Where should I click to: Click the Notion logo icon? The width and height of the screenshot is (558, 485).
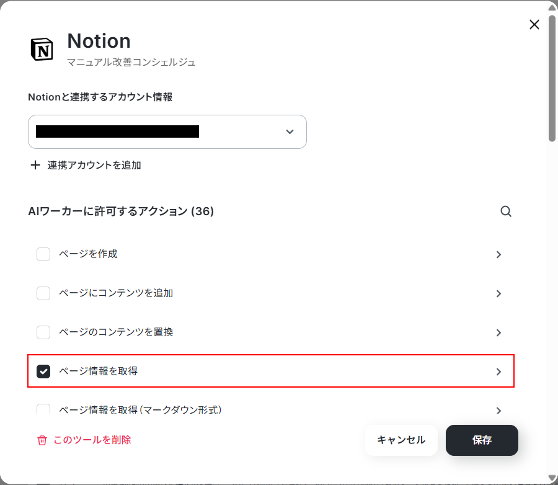click(x=42, y=49)
